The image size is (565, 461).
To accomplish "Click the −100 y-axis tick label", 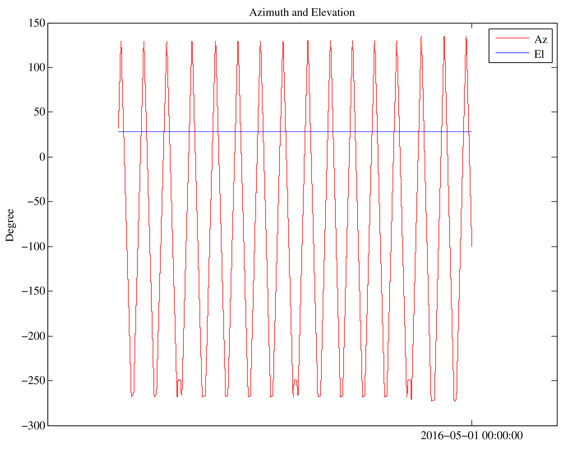I will (x=33, y=247).
